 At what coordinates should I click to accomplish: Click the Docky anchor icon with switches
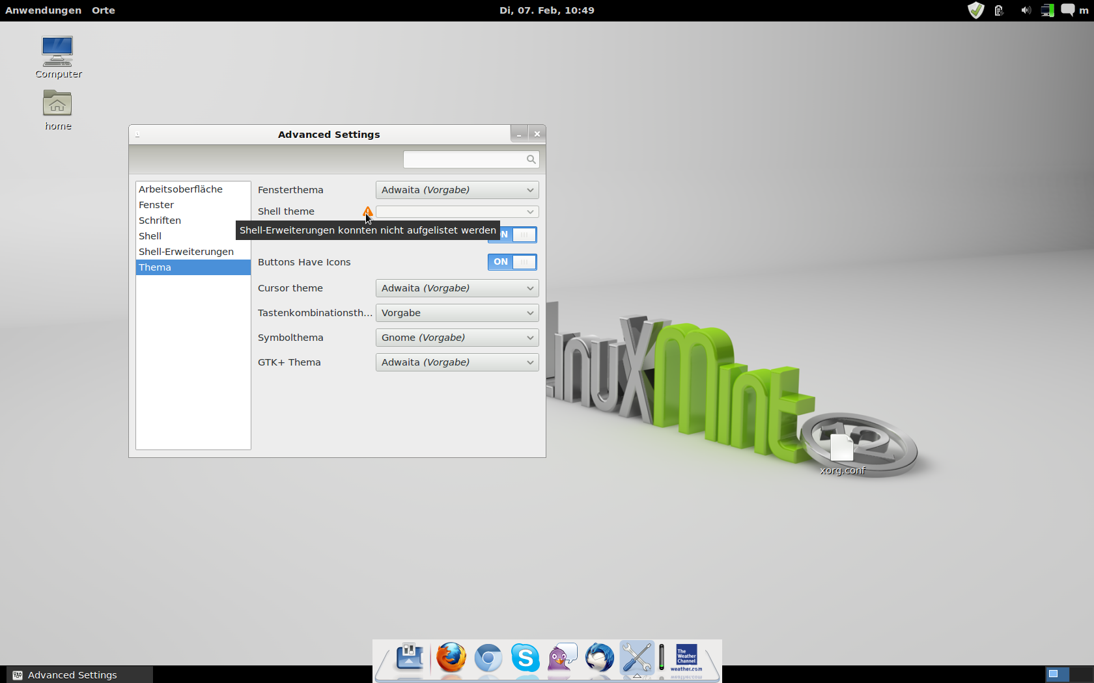[x=410, y=657]
